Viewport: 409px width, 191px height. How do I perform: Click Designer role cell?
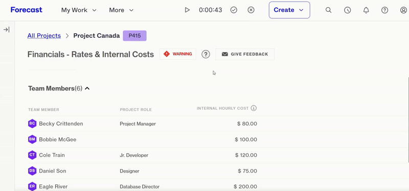129,171
